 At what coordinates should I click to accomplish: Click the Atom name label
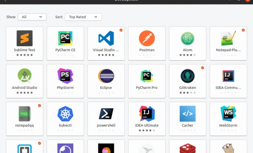187,50
